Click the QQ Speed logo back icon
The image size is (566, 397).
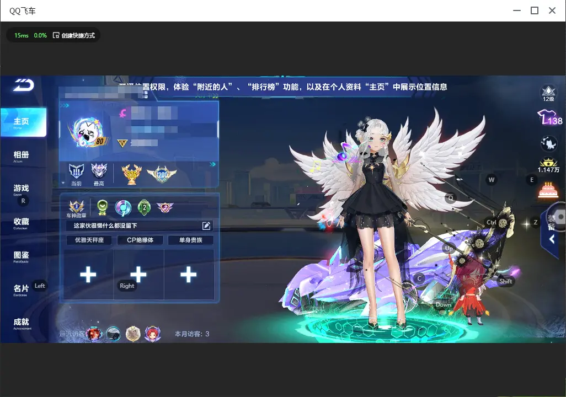24,85
